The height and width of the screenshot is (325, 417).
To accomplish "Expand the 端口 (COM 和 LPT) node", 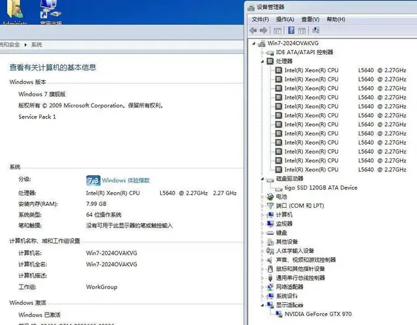I will point(263,206).
